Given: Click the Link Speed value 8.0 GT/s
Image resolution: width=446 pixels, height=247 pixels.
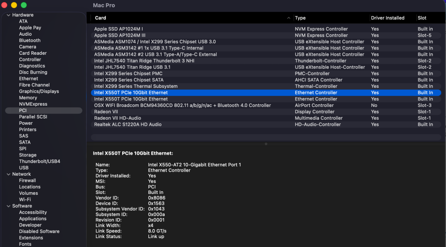Looking at the screenshot, I should tap(157, 231).
